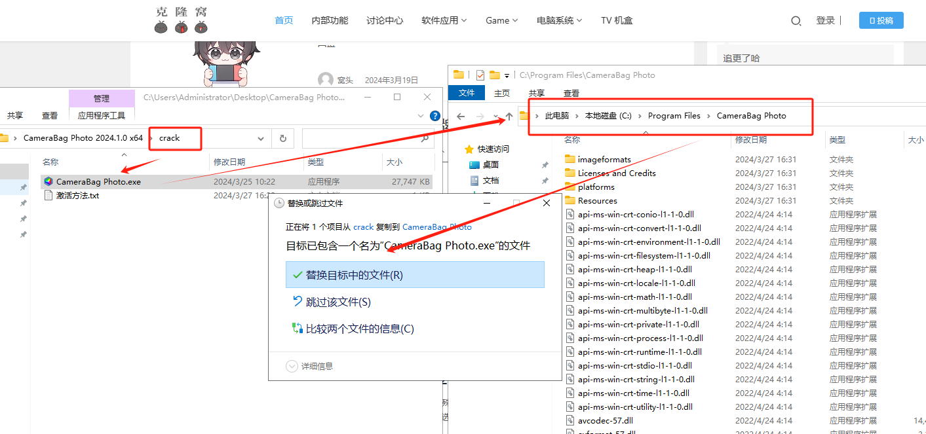Select 文档 in the navigation pane
Screen dimensions: 926x434
[x=491, y=180]
